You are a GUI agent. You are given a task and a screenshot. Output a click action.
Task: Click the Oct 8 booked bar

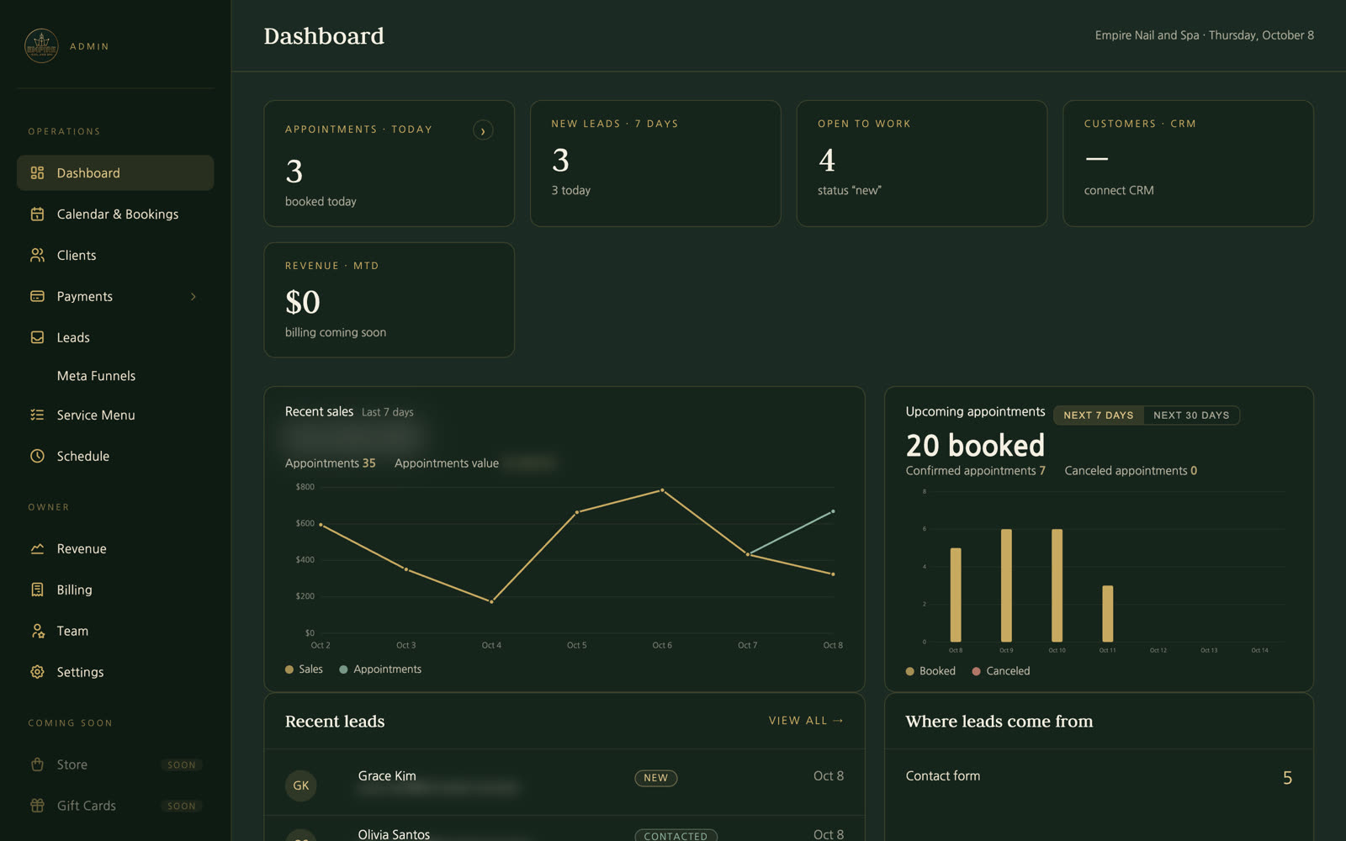click(x=956, y=595)
